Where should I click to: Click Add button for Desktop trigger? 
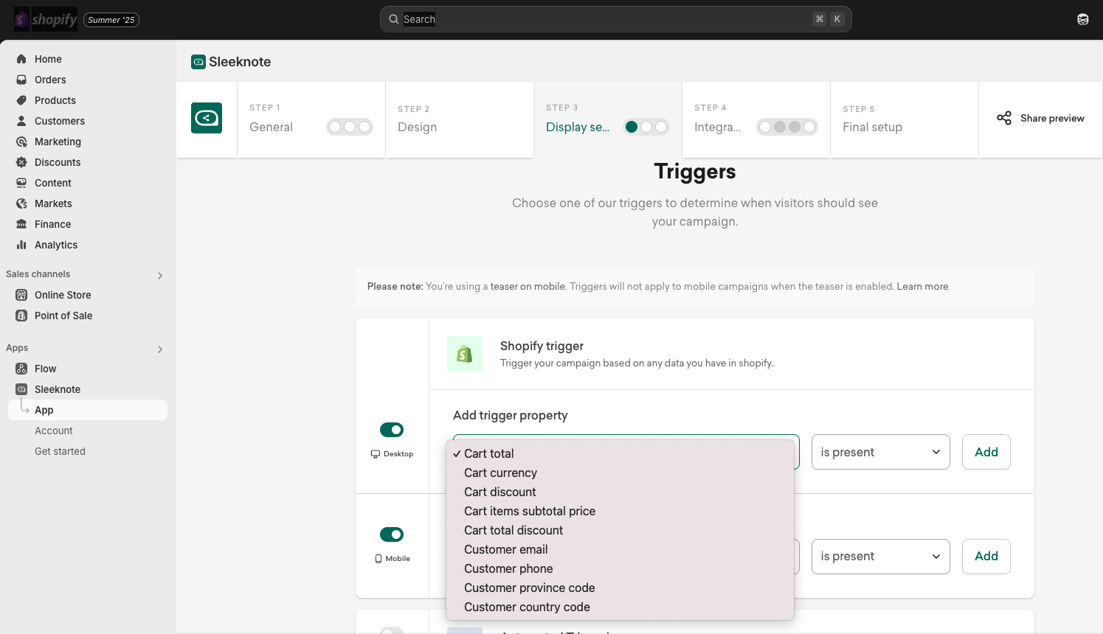pos(986,452)
